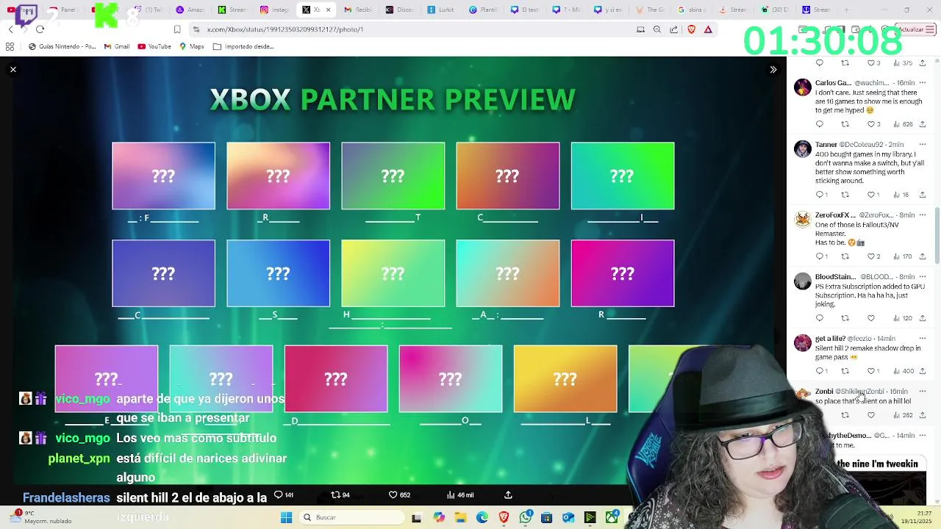Viewport: 941px width, 529px height.
Task: Switch to the Gmail 'Recibidos' tab
Action: click(358, 10)
